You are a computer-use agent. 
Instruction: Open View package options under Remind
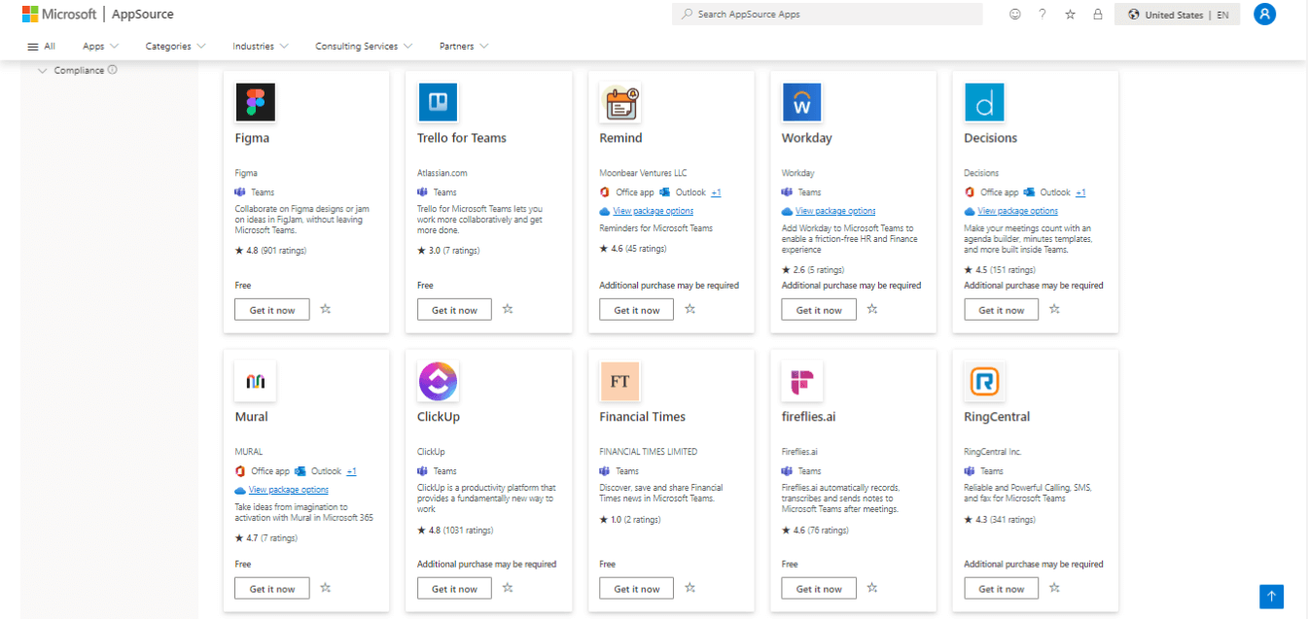coord(654,211)
